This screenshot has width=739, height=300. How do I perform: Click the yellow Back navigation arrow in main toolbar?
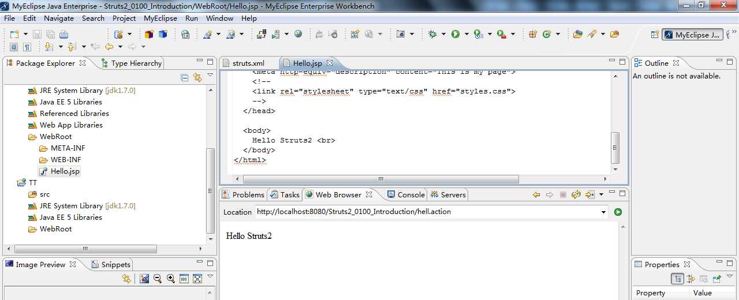pos(109,47)
